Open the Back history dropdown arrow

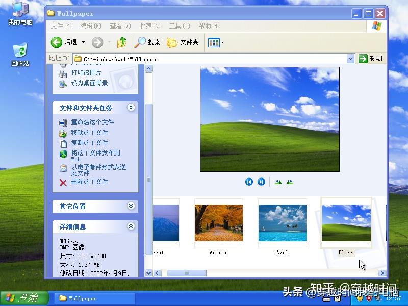coord(83,42)
